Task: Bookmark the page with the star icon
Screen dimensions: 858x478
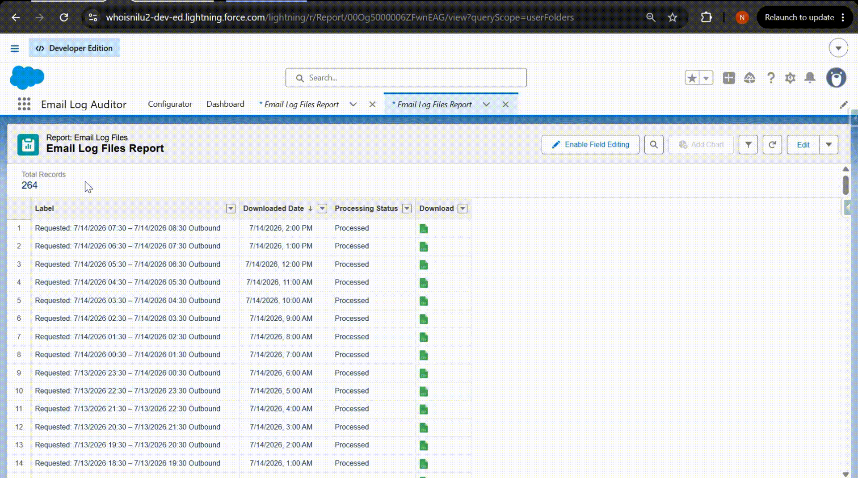Action: pyautogui.click(x=673, y=17)
